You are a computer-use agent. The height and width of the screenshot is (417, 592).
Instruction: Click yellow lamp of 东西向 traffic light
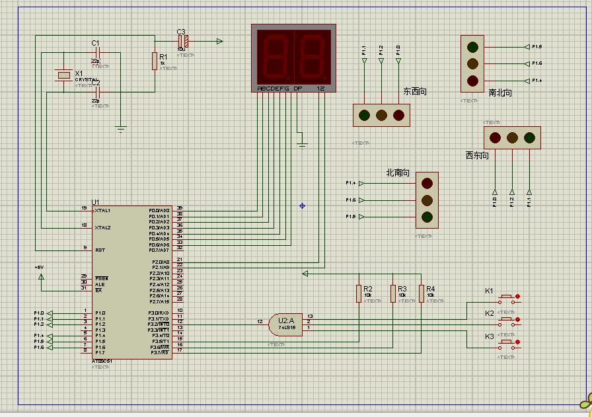pyautogui.click(x=381, y=115)
